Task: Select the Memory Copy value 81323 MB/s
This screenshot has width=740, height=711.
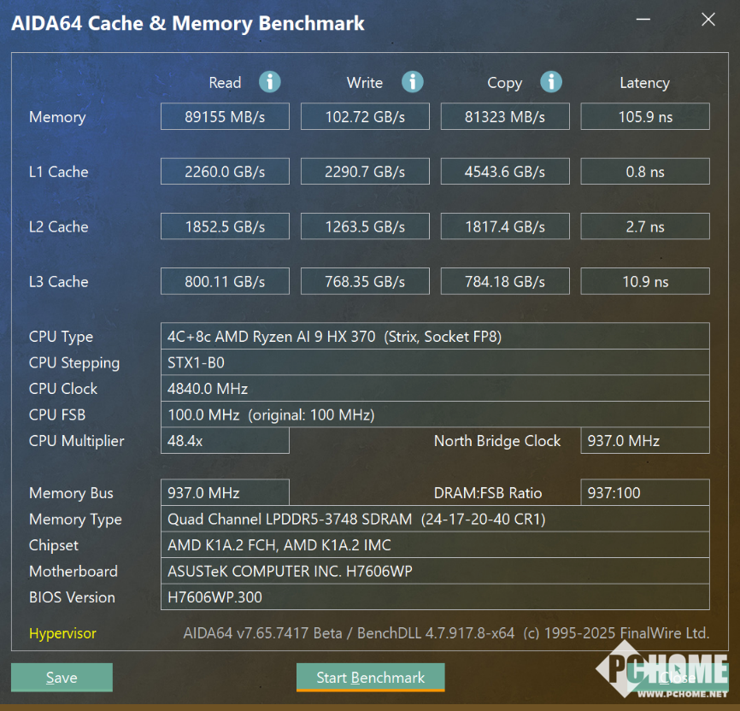Action: click(x=505, y=116)
